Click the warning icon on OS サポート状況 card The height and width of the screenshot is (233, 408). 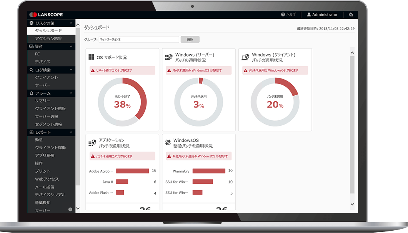click(x=93, y=70)
